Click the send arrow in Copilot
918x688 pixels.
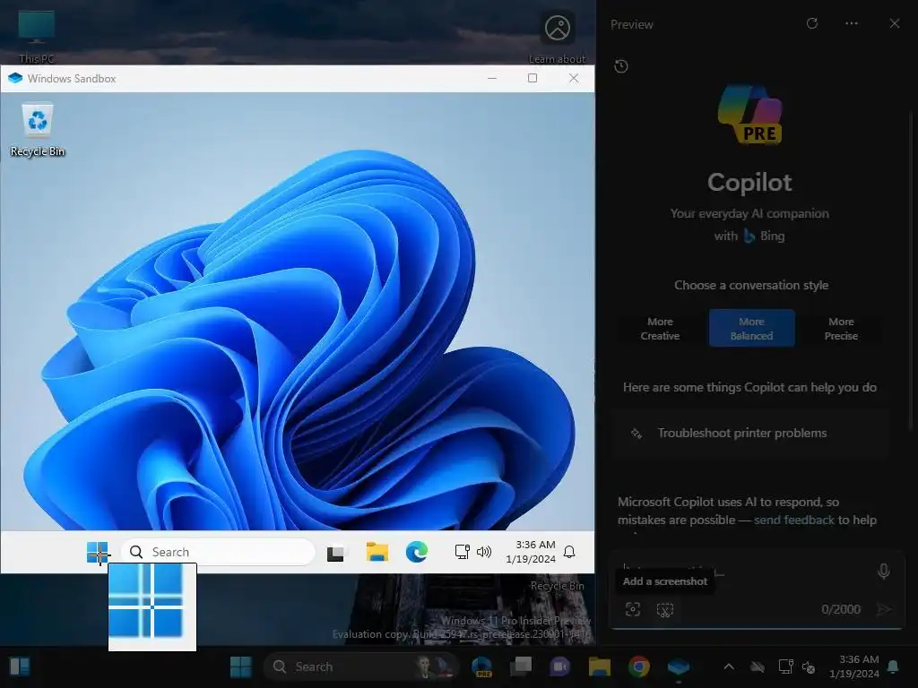point(884,609)
